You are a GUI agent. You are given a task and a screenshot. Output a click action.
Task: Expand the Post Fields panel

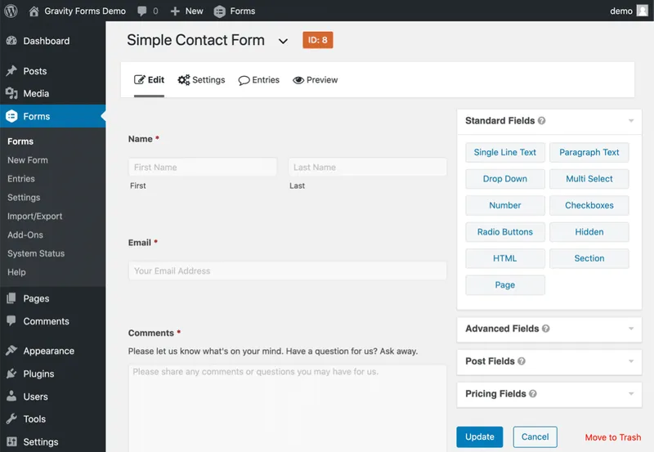(x=631, y=361)
